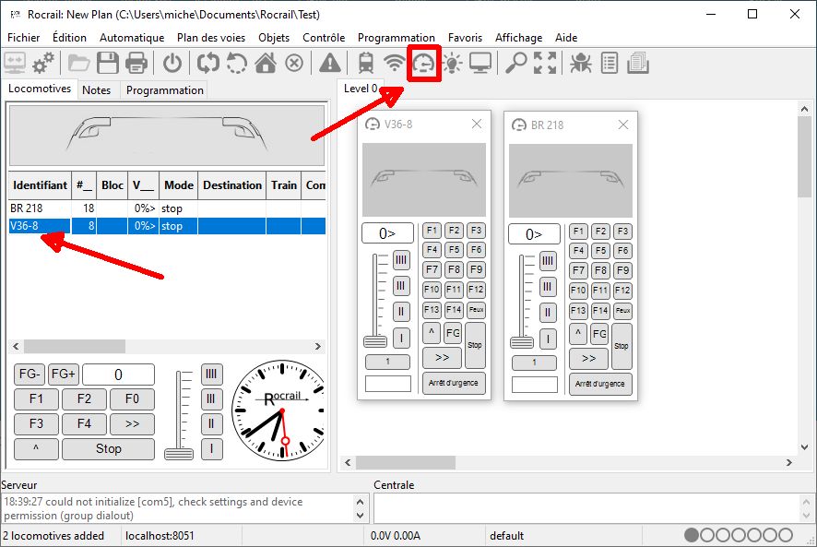Open the Automatique menu
The image size is (817, 547).
pos(132,38)
